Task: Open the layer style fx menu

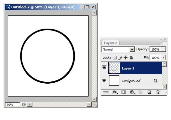Action: point(115,92)
